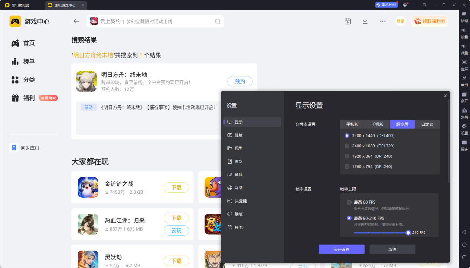Collapse the right sidebar with double chevron
Screen dimensions: 470x268
tap(464, 5)
